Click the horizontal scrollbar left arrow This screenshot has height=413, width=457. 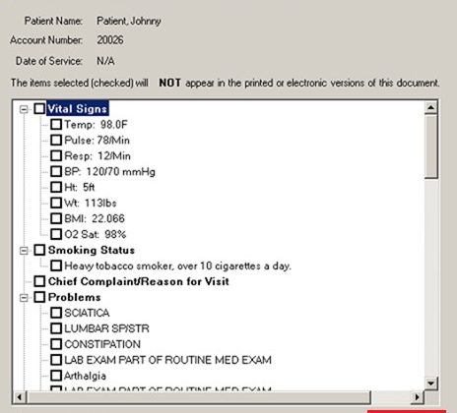(20, 397)
